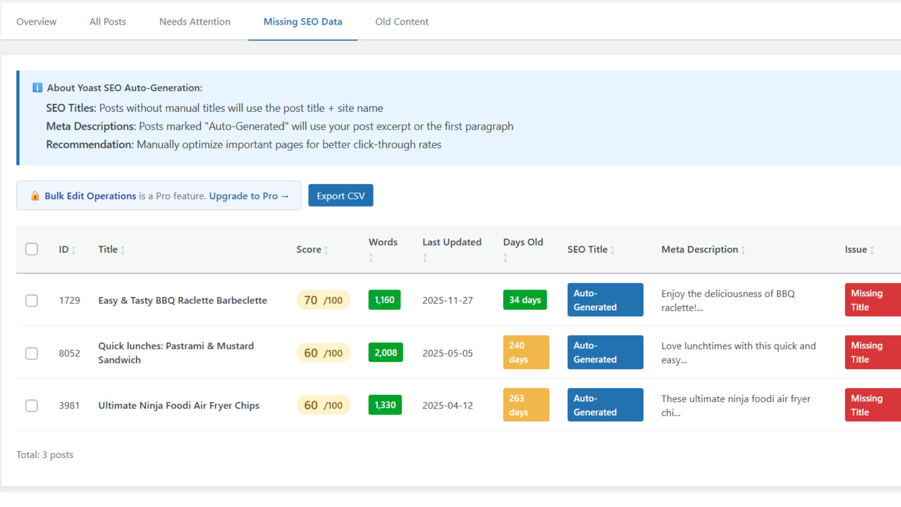Image resolution: width=901 pixels, height=507 pixels.
Task: Select checkbox for post 8052
Action: [31, 353]
